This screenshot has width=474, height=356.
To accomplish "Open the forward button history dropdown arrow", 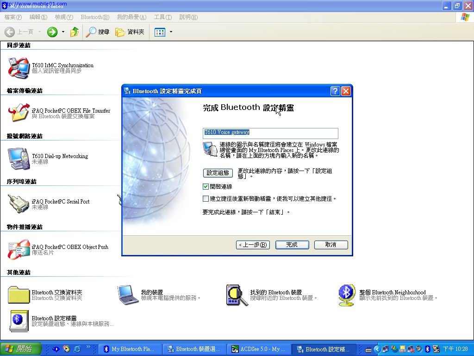I will coord(63,32).
